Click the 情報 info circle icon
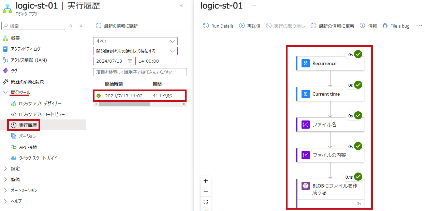 click(x=363, y=26)
